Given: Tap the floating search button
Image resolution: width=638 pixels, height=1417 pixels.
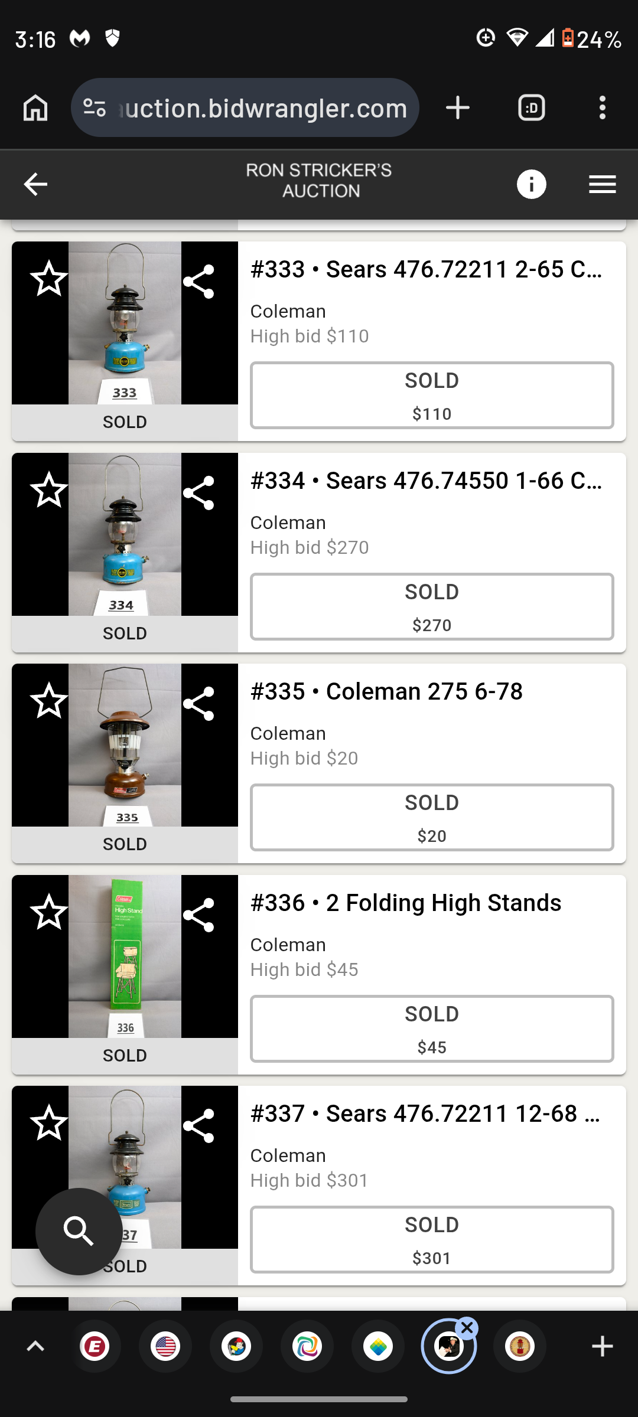Looking at the screenshot, I should pyautogui.click(x=79, y=1231).
